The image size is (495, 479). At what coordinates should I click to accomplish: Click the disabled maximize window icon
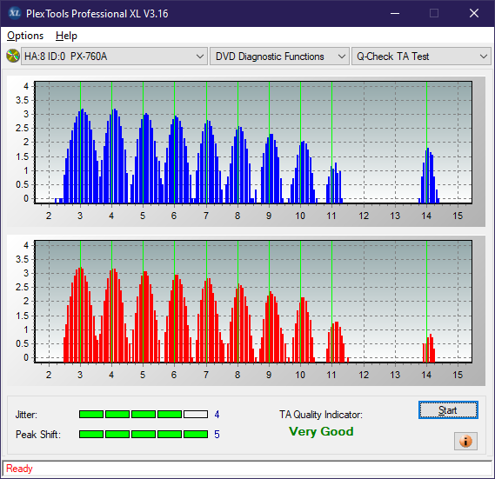tap(434, 13)
